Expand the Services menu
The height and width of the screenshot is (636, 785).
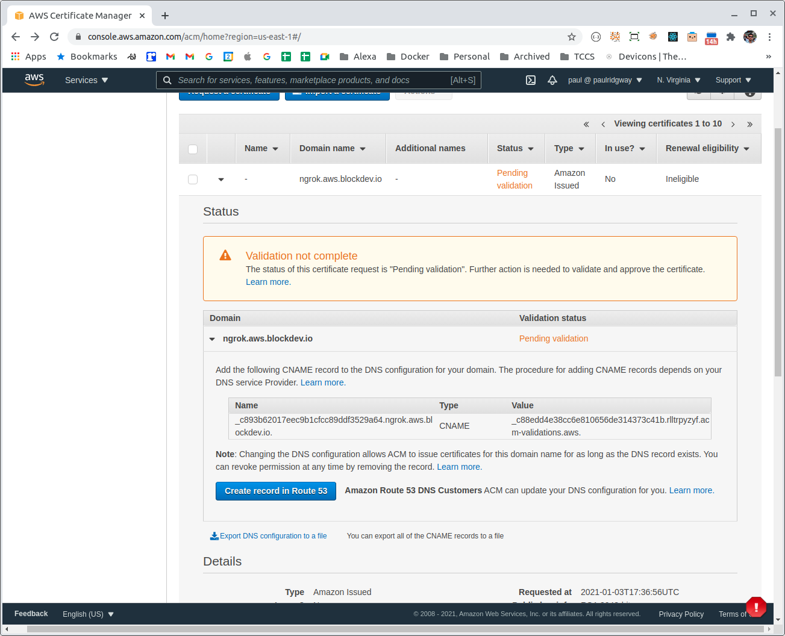coord(86,79)
